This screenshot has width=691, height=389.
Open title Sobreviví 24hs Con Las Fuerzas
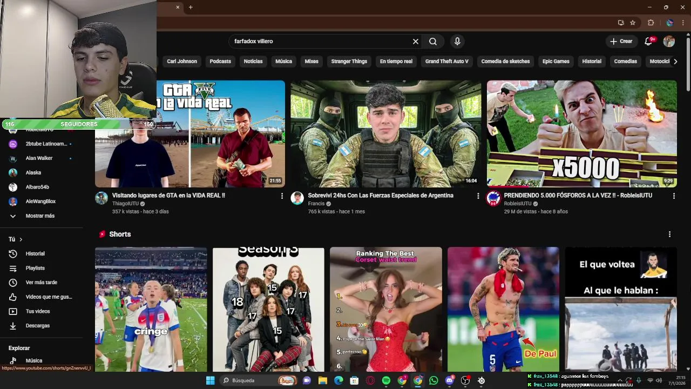coord(381,196)
